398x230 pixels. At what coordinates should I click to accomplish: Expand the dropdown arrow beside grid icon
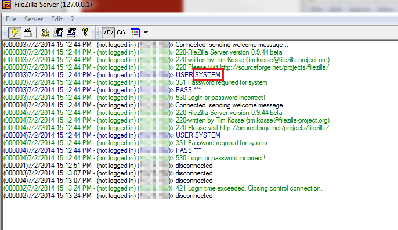146,33
